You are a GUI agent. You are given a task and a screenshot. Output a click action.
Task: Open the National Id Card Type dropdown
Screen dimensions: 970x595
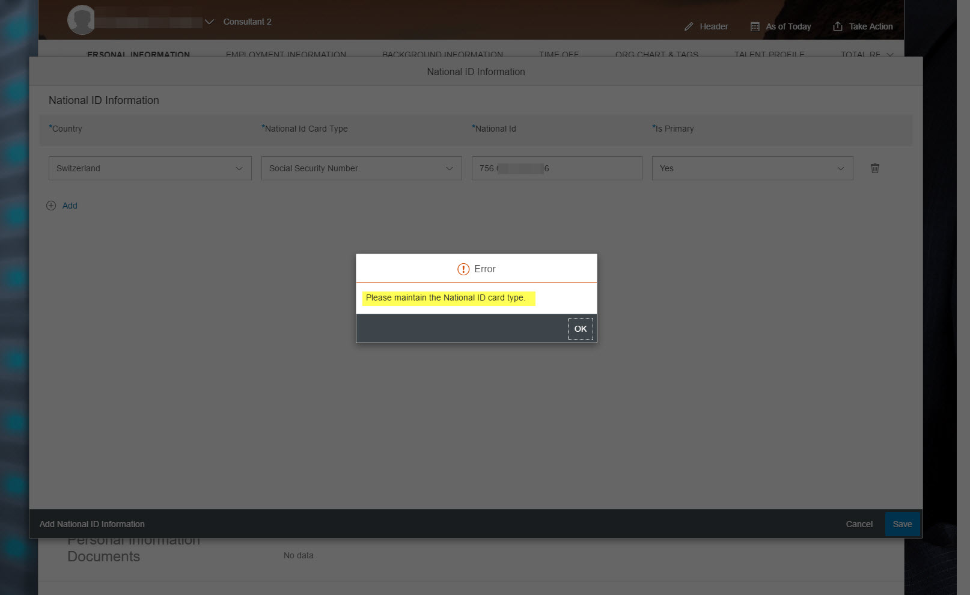362,168
